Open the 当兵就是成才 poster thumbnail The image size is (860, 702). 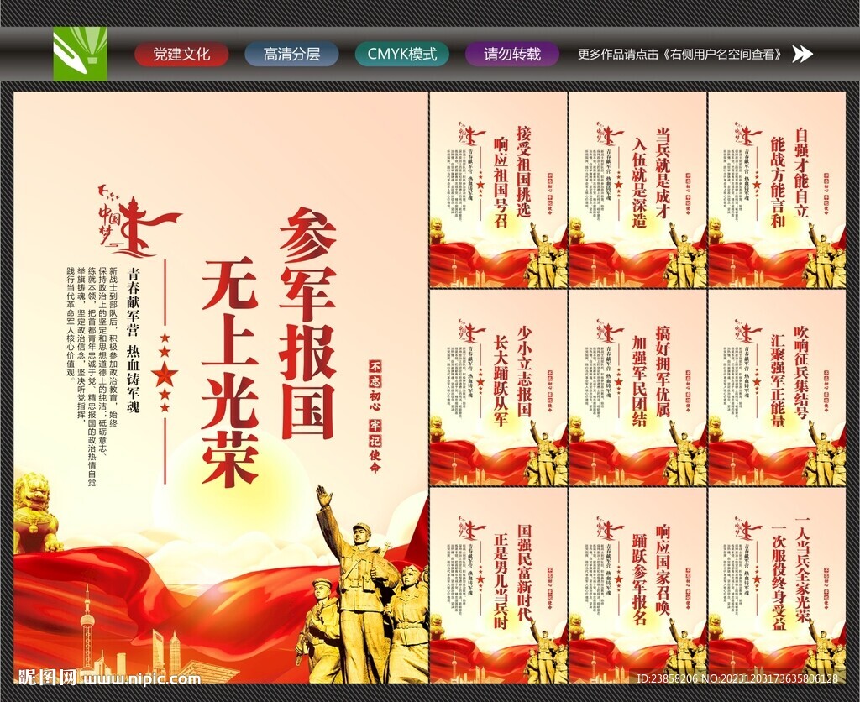[x=637, y=190]
